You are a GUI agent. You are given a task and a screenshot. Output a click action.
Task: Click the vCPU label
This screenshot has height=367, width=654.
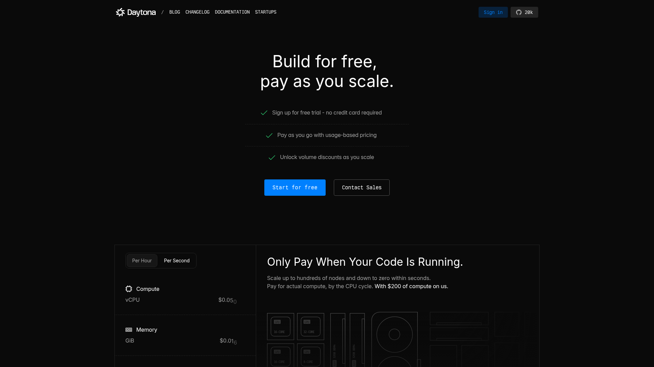coord(133,300)
